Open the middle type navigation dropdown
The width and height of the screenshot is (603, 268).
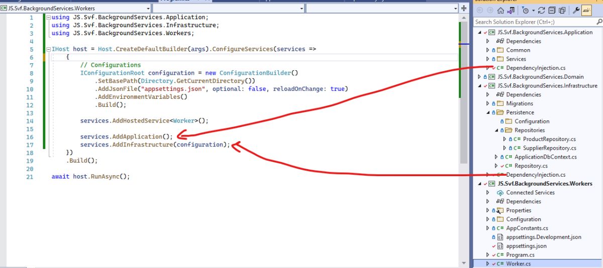(x=229, y=9)
